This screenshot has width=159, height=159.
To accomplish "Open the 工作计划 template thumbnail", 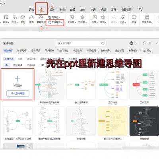I will (x=112, y=85).
